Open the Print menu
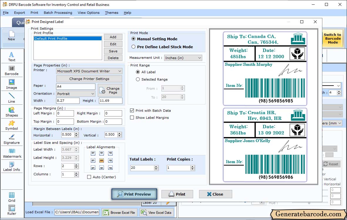347x220 pixels. pos(34,13)
